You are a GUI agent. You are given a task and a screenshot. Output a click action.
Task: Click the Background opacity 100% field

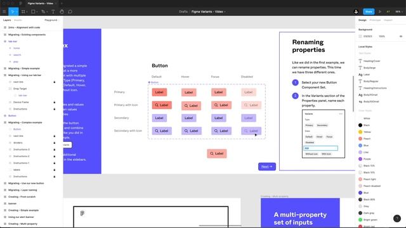(x=382, y=37)
